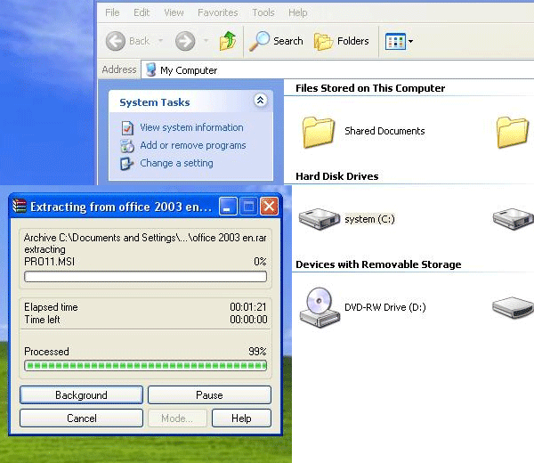Close the Extracting dialog
The width and height of the screenshot is (534, 463).
pyautogui.click(x=269, y=207)
